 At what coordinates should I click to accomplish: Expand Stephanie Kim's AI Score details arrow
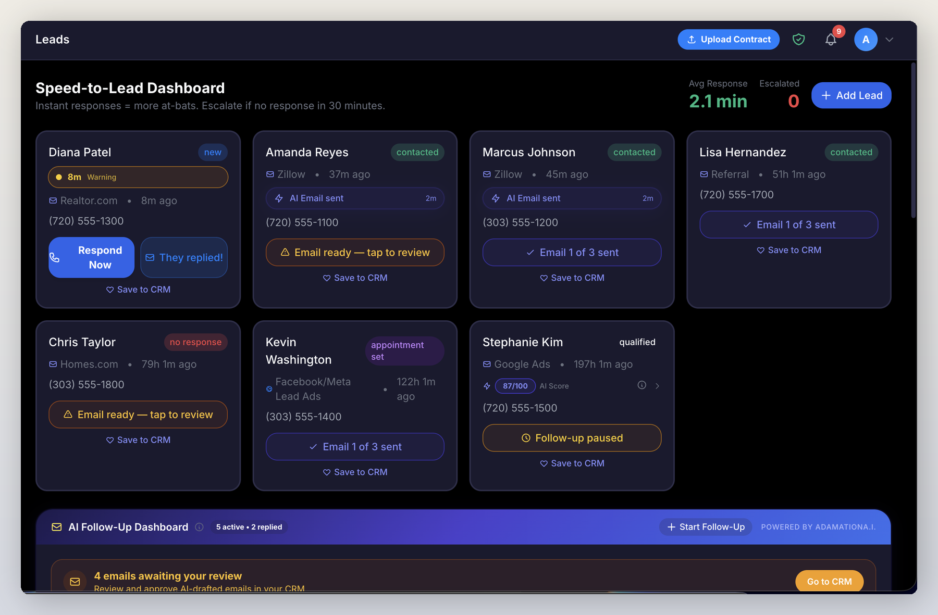point(658,386)
